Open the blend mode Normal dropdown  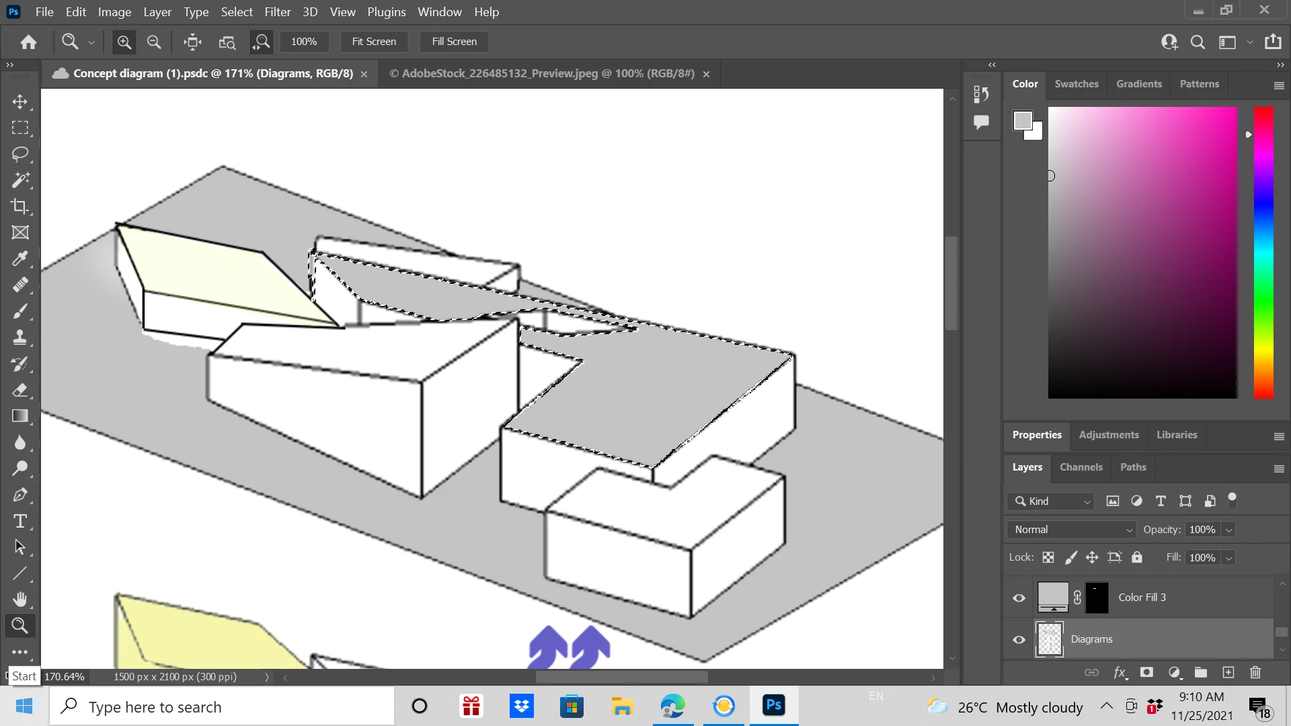[x=1071, y=530]
